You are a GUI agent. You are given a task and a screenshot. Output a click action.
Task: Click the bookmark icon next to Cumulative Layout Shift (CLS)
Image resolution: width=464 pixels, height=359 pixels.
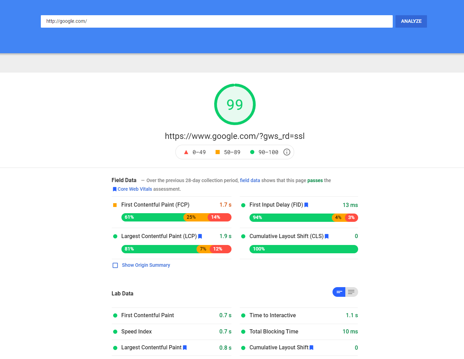[x=327, y=236]
